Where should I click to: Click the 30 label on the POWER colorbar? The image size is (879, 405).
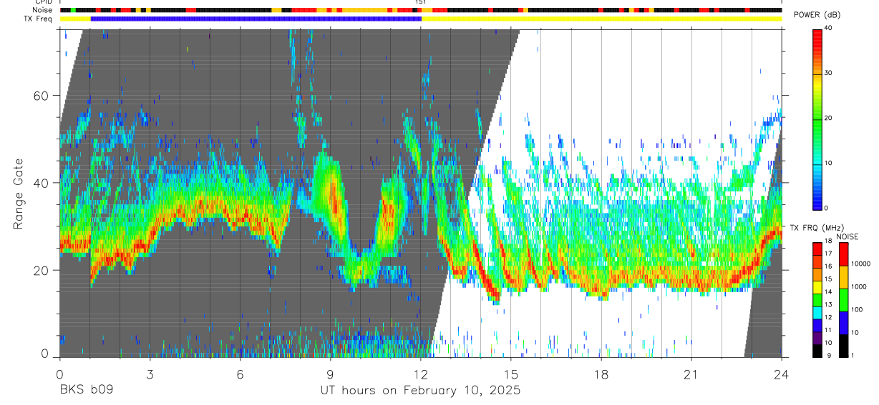(829, 74)
